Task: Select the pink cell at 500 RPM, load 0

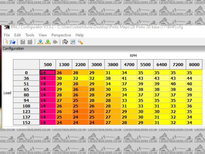Action: (x=47, y=73)
